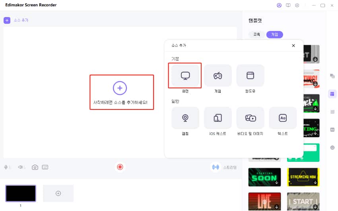Click the top layers sidebar icon
This screenshot has width=338, height=211.
point(332,76)
